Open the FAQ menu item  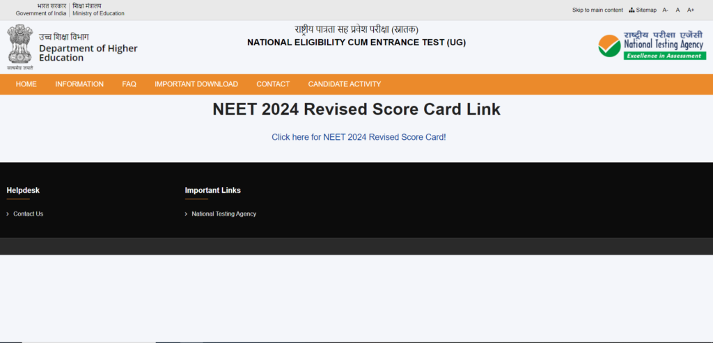[129, 84]
